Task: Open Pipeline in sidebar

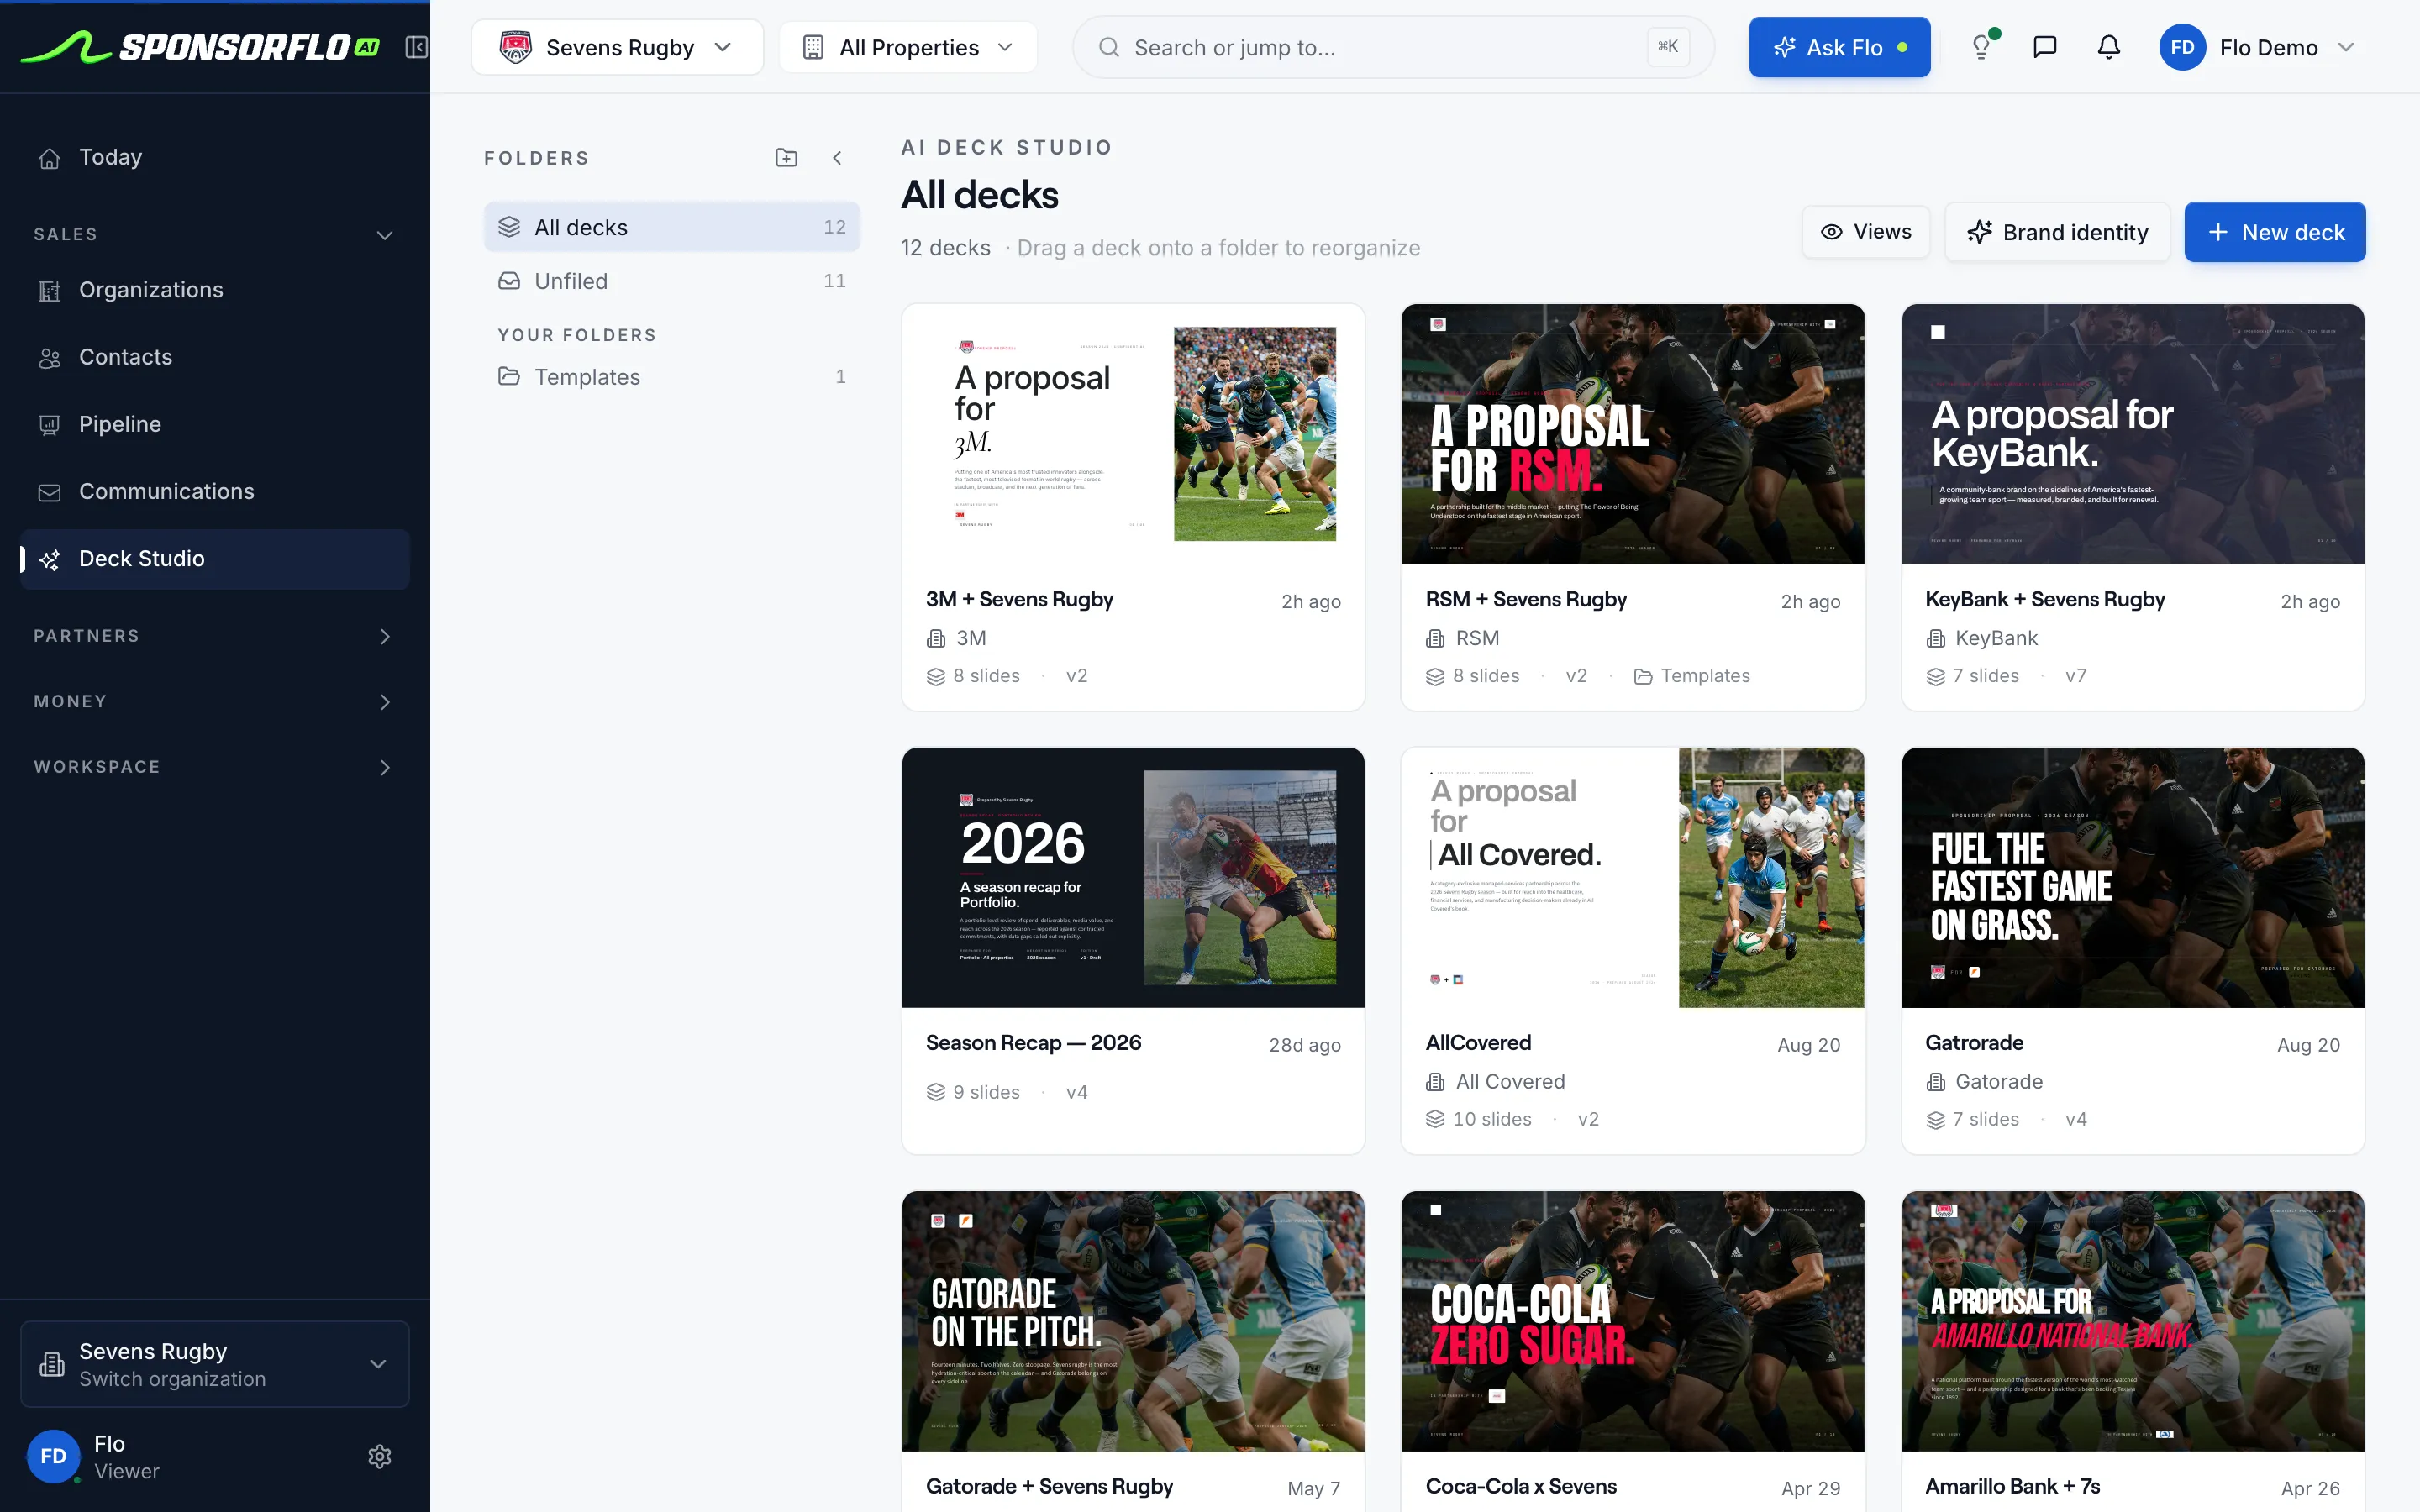Action: [215, 424]
